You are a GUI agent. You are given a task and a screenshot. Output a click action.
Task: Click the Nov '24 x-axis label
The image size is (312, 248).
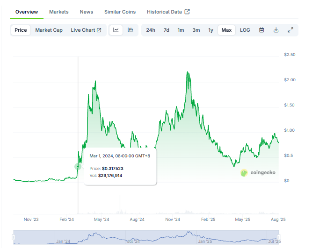(173, 220)
